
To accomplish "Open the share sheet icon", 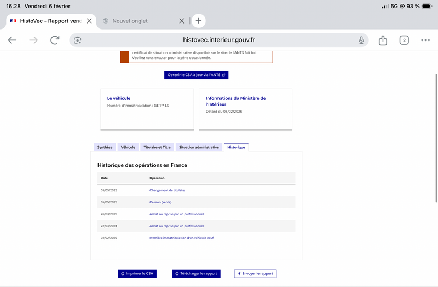I will (383, 40).
